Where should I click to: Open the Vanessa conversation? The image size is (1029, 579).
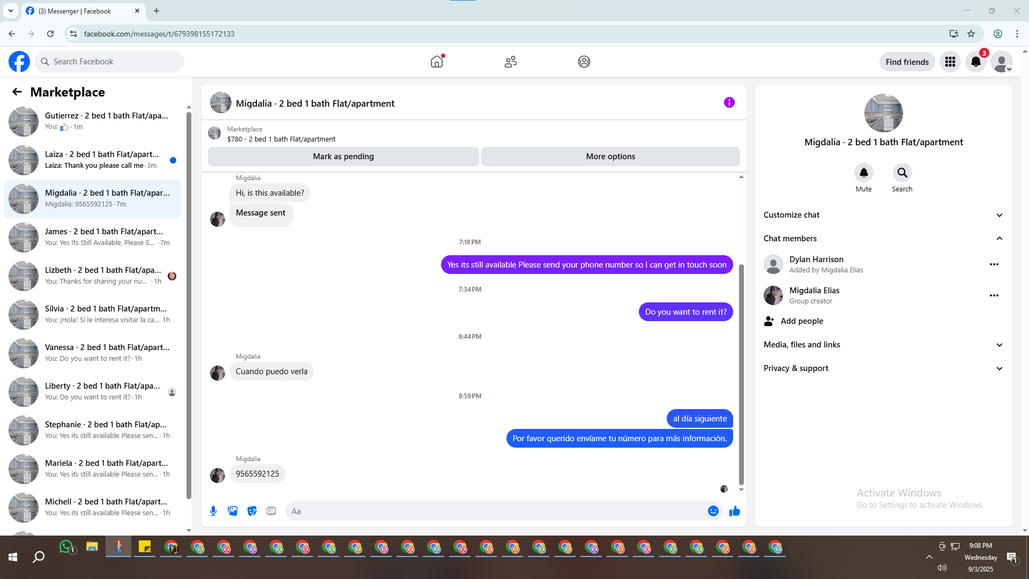92,353
